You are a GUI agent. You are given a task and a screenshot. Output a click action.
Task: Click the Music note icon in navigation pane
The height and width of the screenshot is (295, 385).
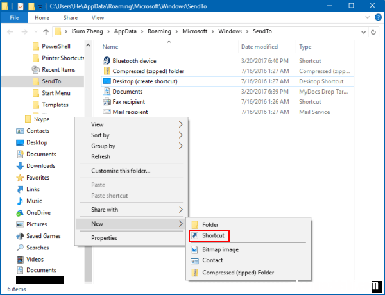(20, 201)
